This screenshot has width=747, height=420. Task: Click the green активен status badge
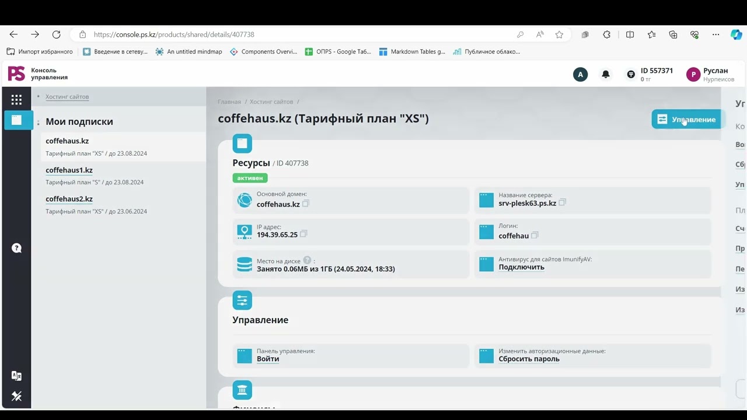point(250,178)
